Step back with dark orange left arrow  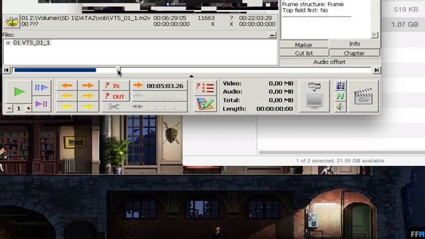click(66, 86)
